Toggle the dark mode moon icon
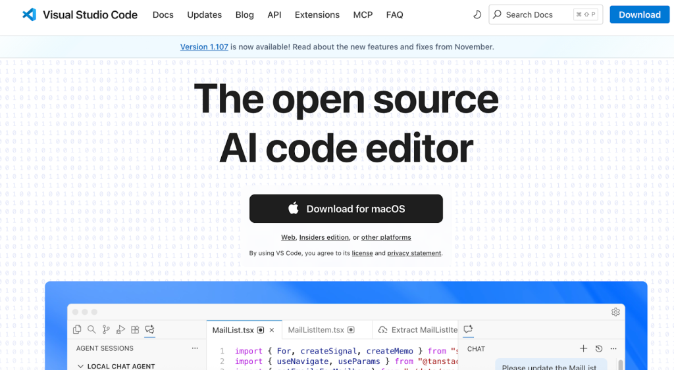This screenshot has width=674, height=370. (x=477, y=14)
